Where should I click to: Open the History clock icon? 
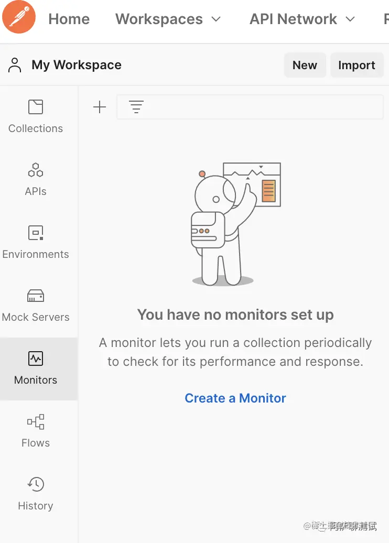pos(36,484)
